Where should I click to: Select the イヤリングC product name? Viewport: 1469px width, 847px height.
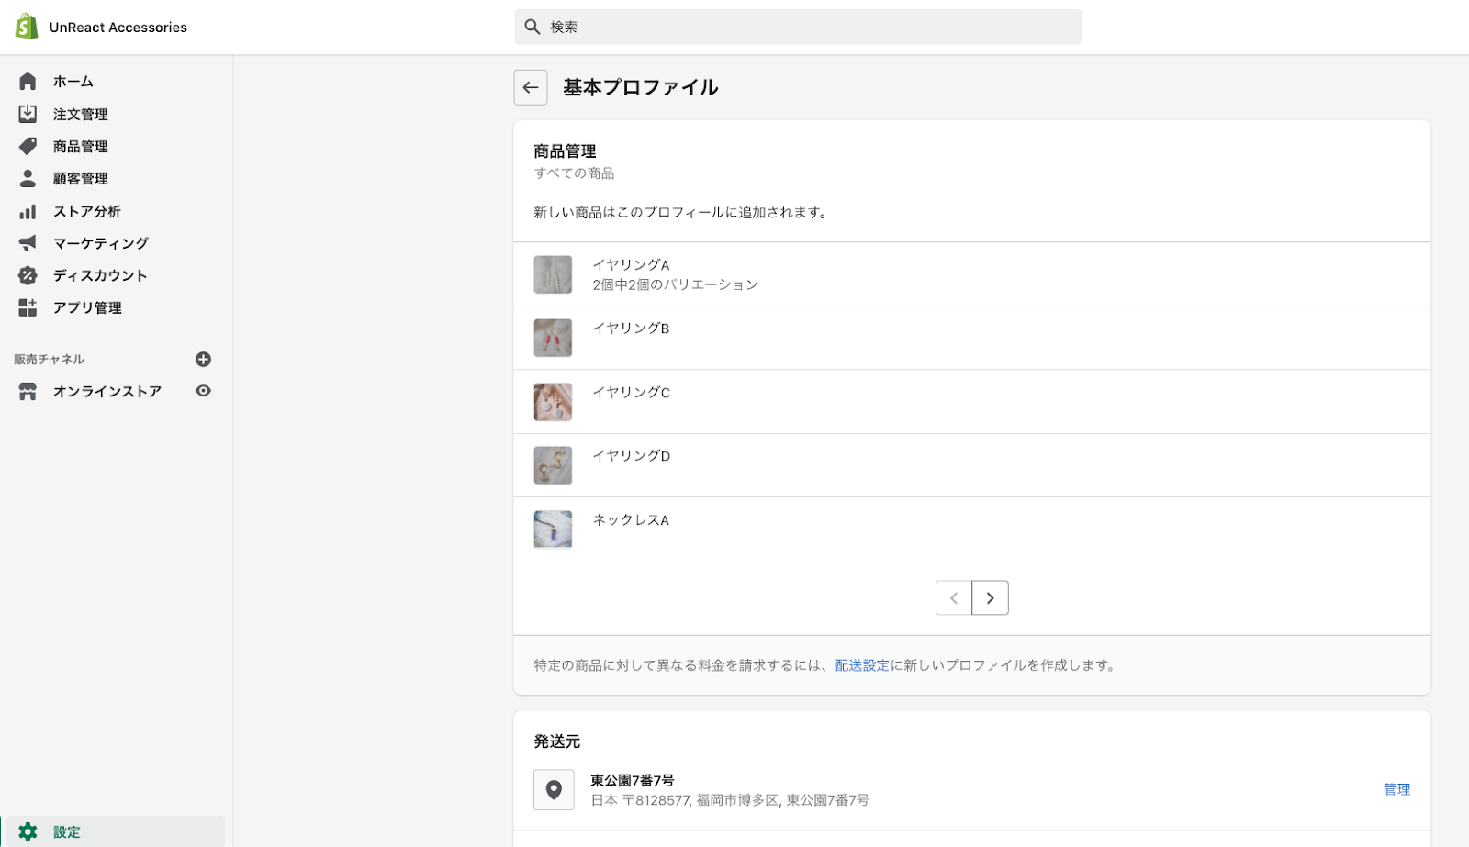pyautogui.click(x=631, y=392)
